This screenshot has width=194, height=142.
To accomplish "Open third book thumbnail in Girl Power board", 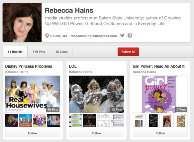I will [167, 120].
